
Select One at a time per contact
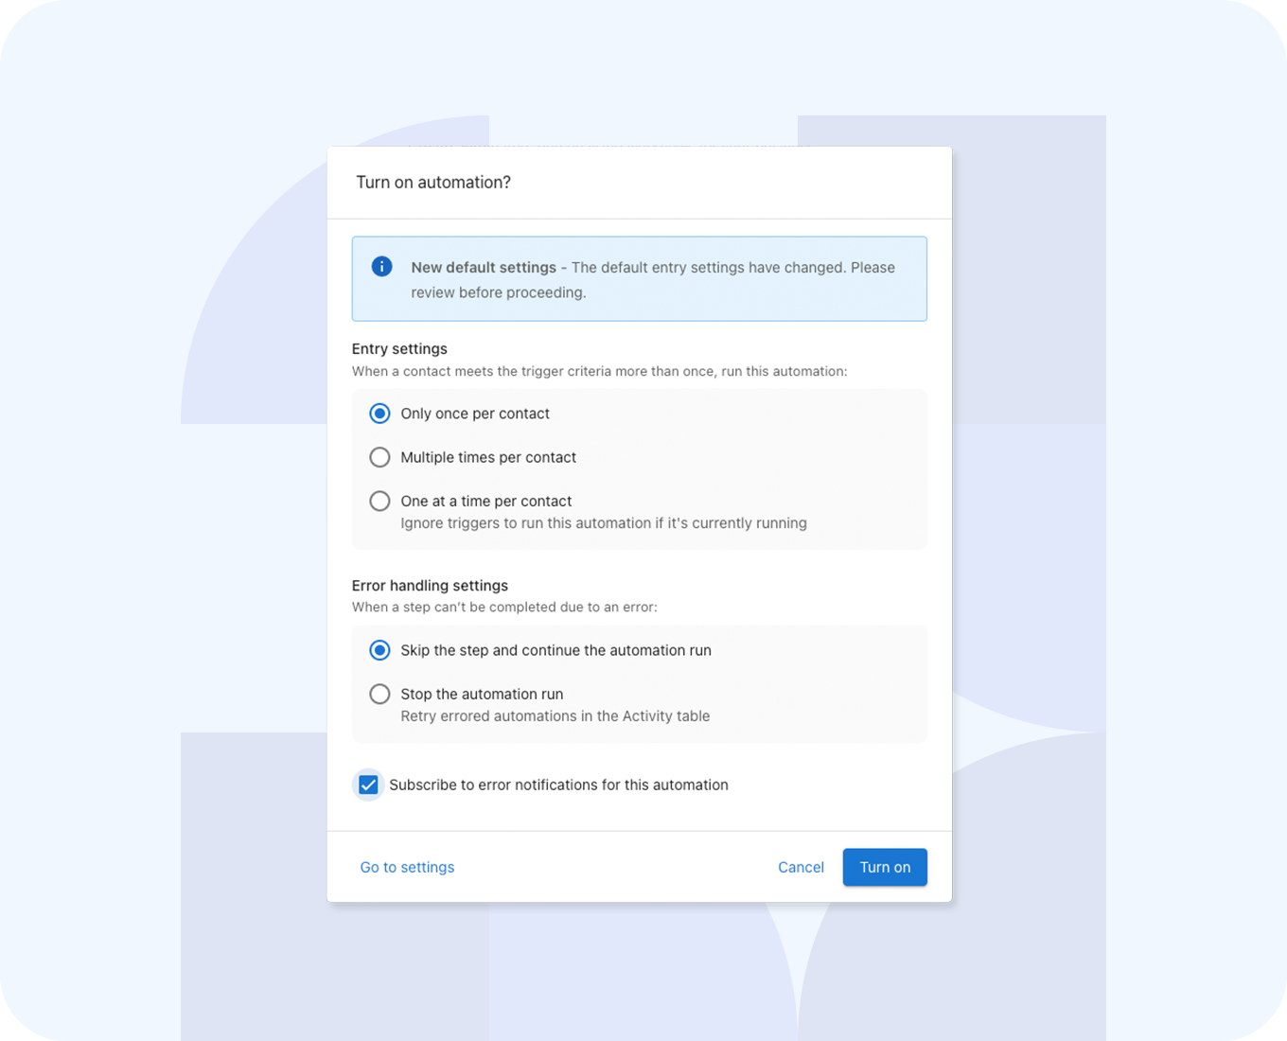(x=379, y=501)
